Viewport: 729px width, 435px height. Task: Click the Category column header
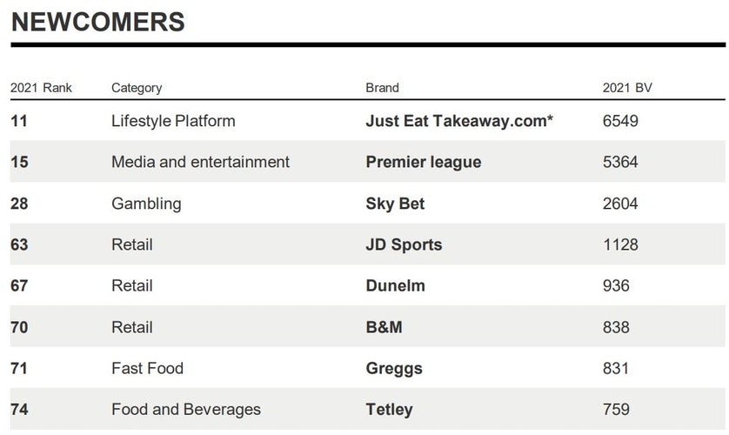pyautogui.click(x=137, y=88)
